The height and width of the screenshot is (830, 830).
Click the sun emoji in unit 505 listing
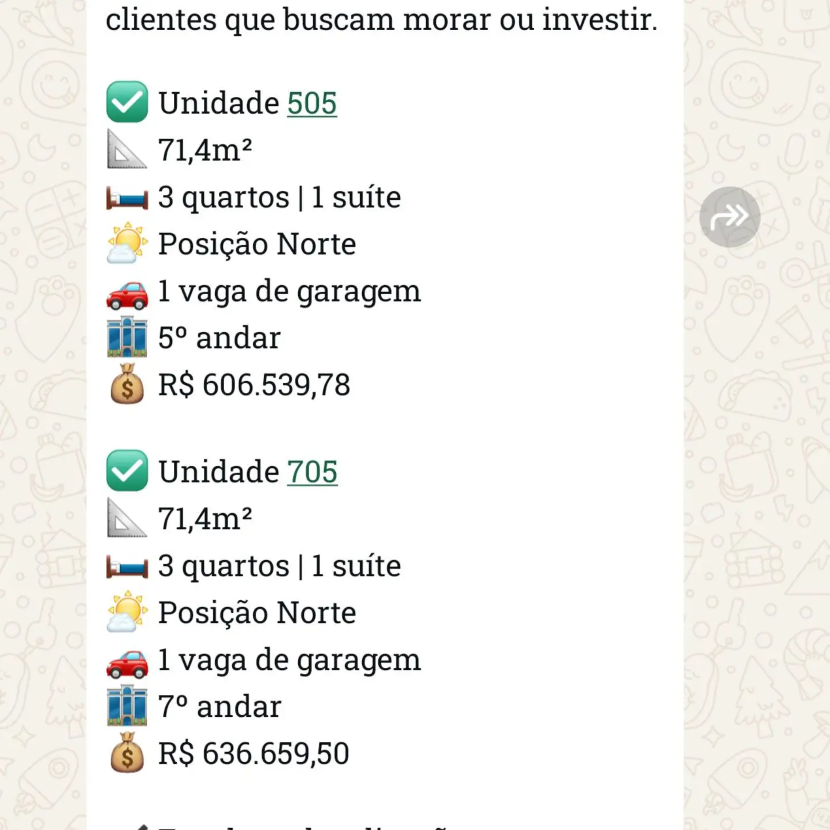(127, 243)
